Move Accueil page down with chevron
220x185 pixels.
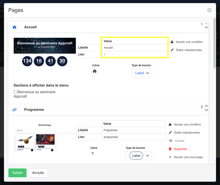click(x=206, y=28)
